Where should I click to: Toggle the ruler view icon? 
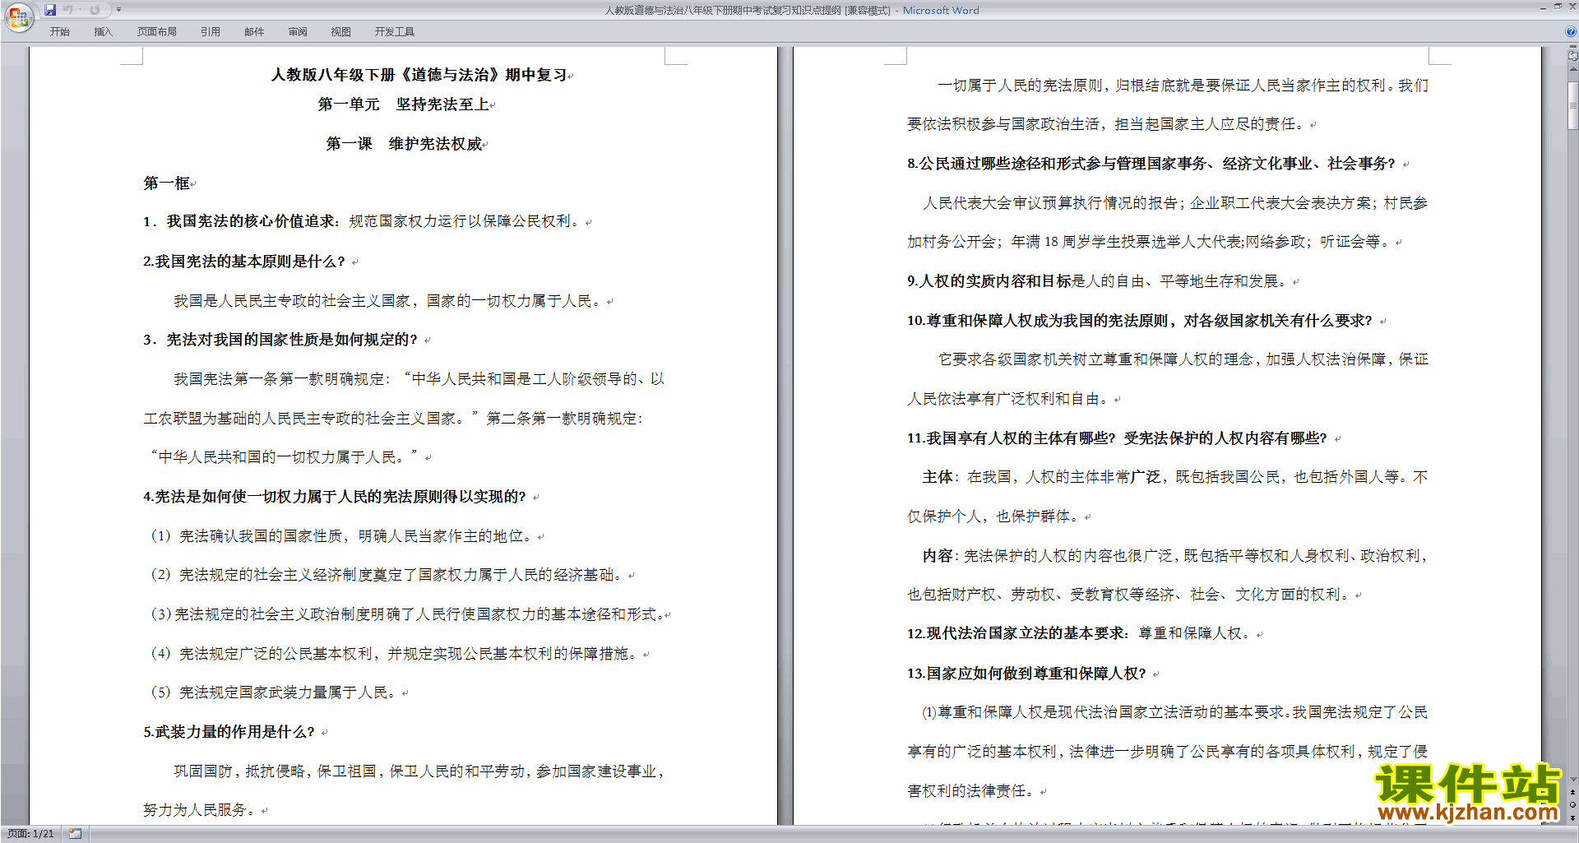(1572, 56)
